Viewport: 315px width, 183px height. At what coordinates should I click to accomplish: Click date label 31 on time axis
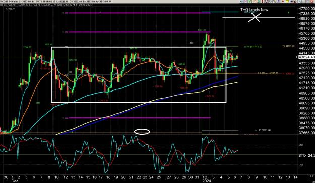tap(197, 177)
